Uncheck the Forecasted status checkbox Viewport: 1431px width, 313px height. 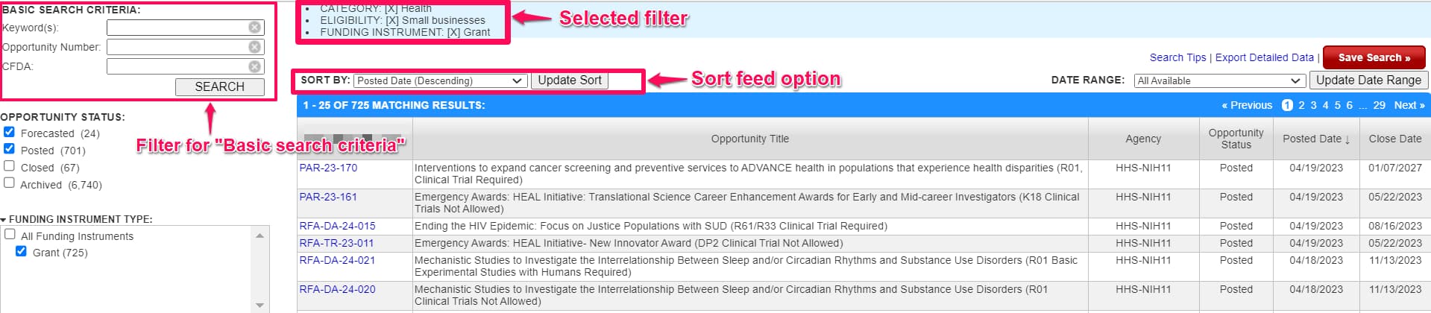pos(10,133)
